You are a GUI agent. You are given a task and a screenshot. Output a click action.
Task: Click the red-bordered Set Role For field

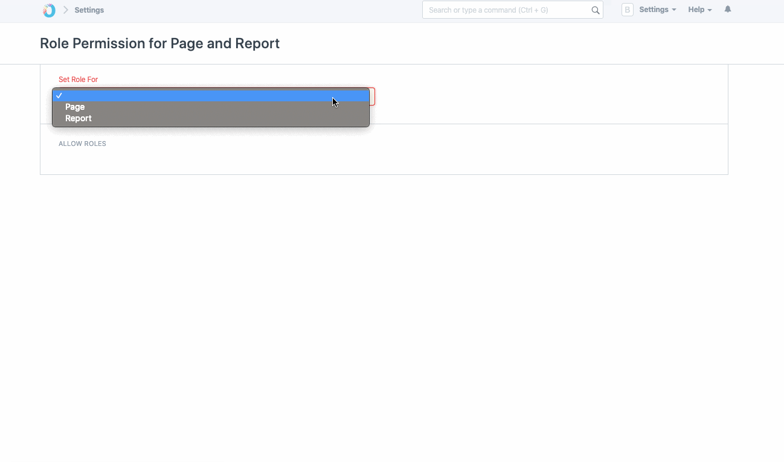coord(371,96)
